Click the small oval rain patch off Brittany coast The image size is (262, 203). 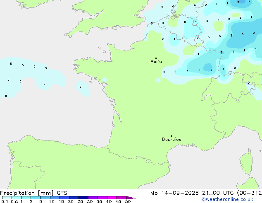click(83, 89)
